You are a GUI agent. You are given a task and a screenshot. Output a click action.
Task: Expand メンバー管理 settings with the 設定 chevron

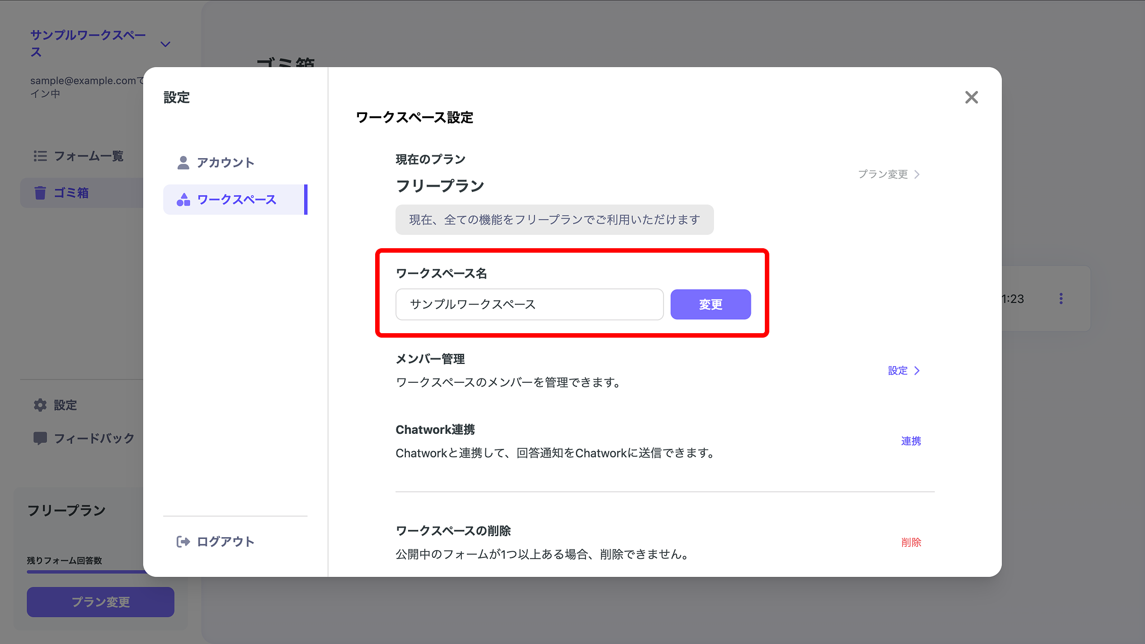pyautogui.click(x=917, y=370)
